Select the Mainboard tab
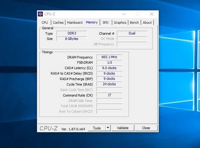The height and width of the screenshot is (148, 200). point(75,22)
